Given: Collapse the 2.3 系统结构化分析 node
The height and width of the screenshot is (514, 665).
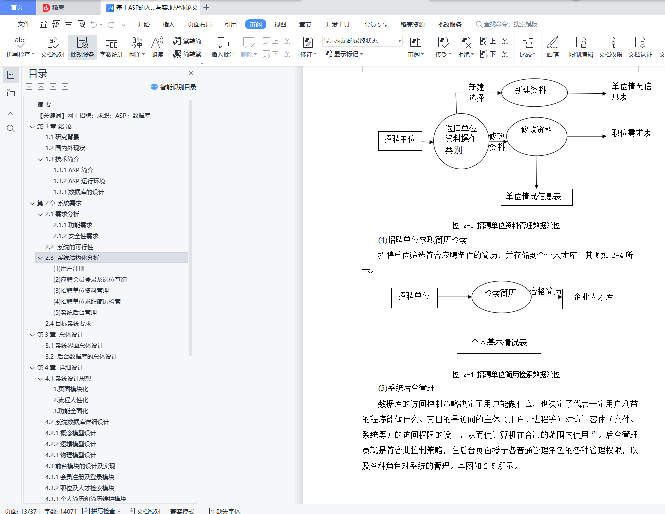Looking at the screenshot, I should pyautogui.click(x=40, y=258).
